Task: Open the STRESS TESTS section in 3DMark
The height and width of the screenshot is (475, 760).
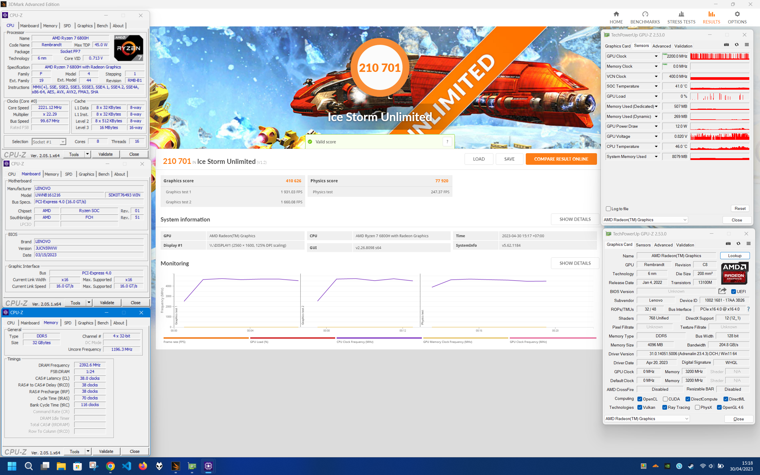Action: [681, 18]
